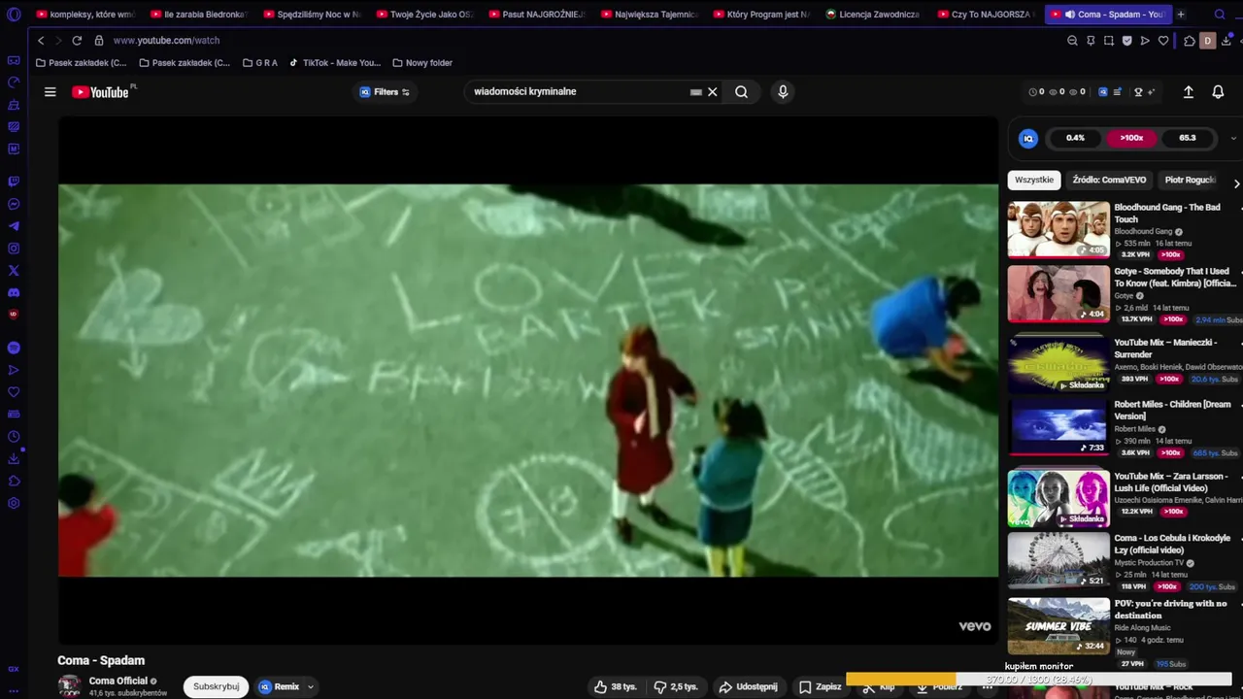Open the 'G R A' bookmarks folder
Viewport: 1243px width, 699px height.
tap(260, 63)
